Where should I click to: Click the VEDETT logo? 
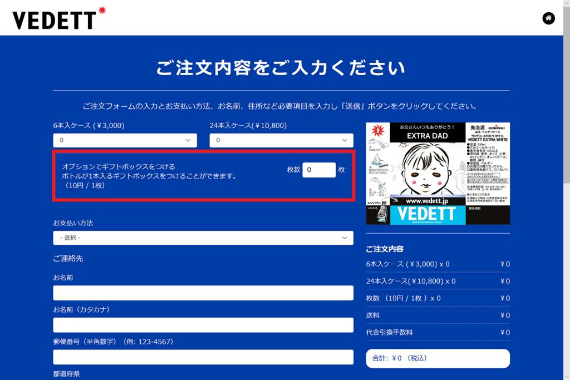click(x=59, y=18)
